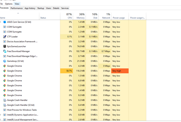This screenshot has width=181, height=122.
Task: Click the Chrome icon with 4.3 MB memory
Action: click(5, 66)
